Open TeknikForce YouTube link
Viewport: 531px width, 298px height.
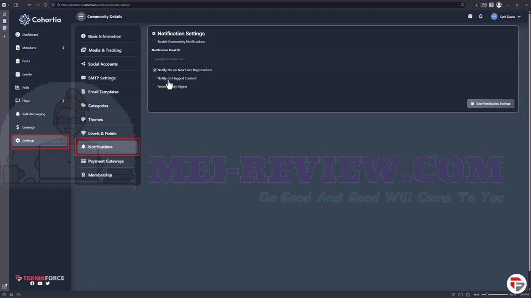[x=40, y=284]
